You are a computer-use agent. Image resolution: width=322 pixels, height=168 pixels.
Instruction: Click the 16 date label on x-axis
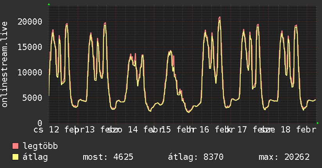tap(204, 130)
